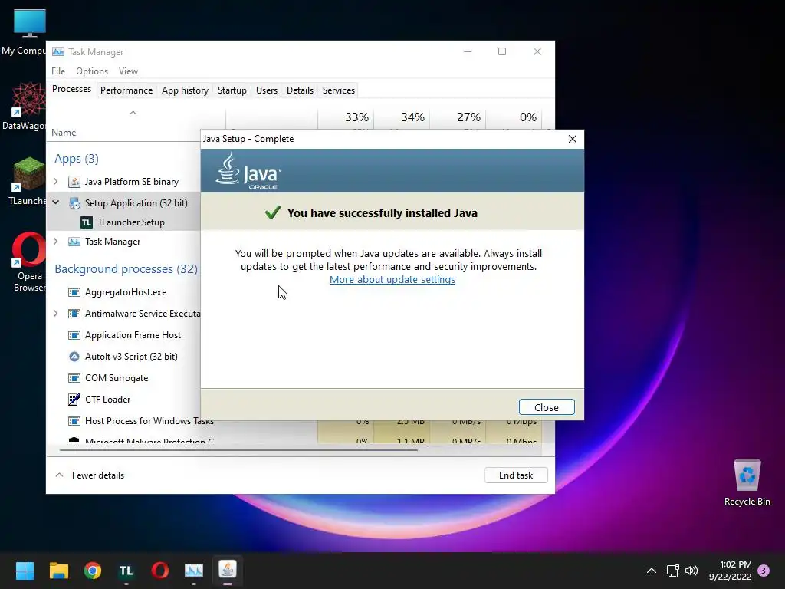Click the Java installer taskbar icon
Screen dimensions: 785x589
point(227,570)
